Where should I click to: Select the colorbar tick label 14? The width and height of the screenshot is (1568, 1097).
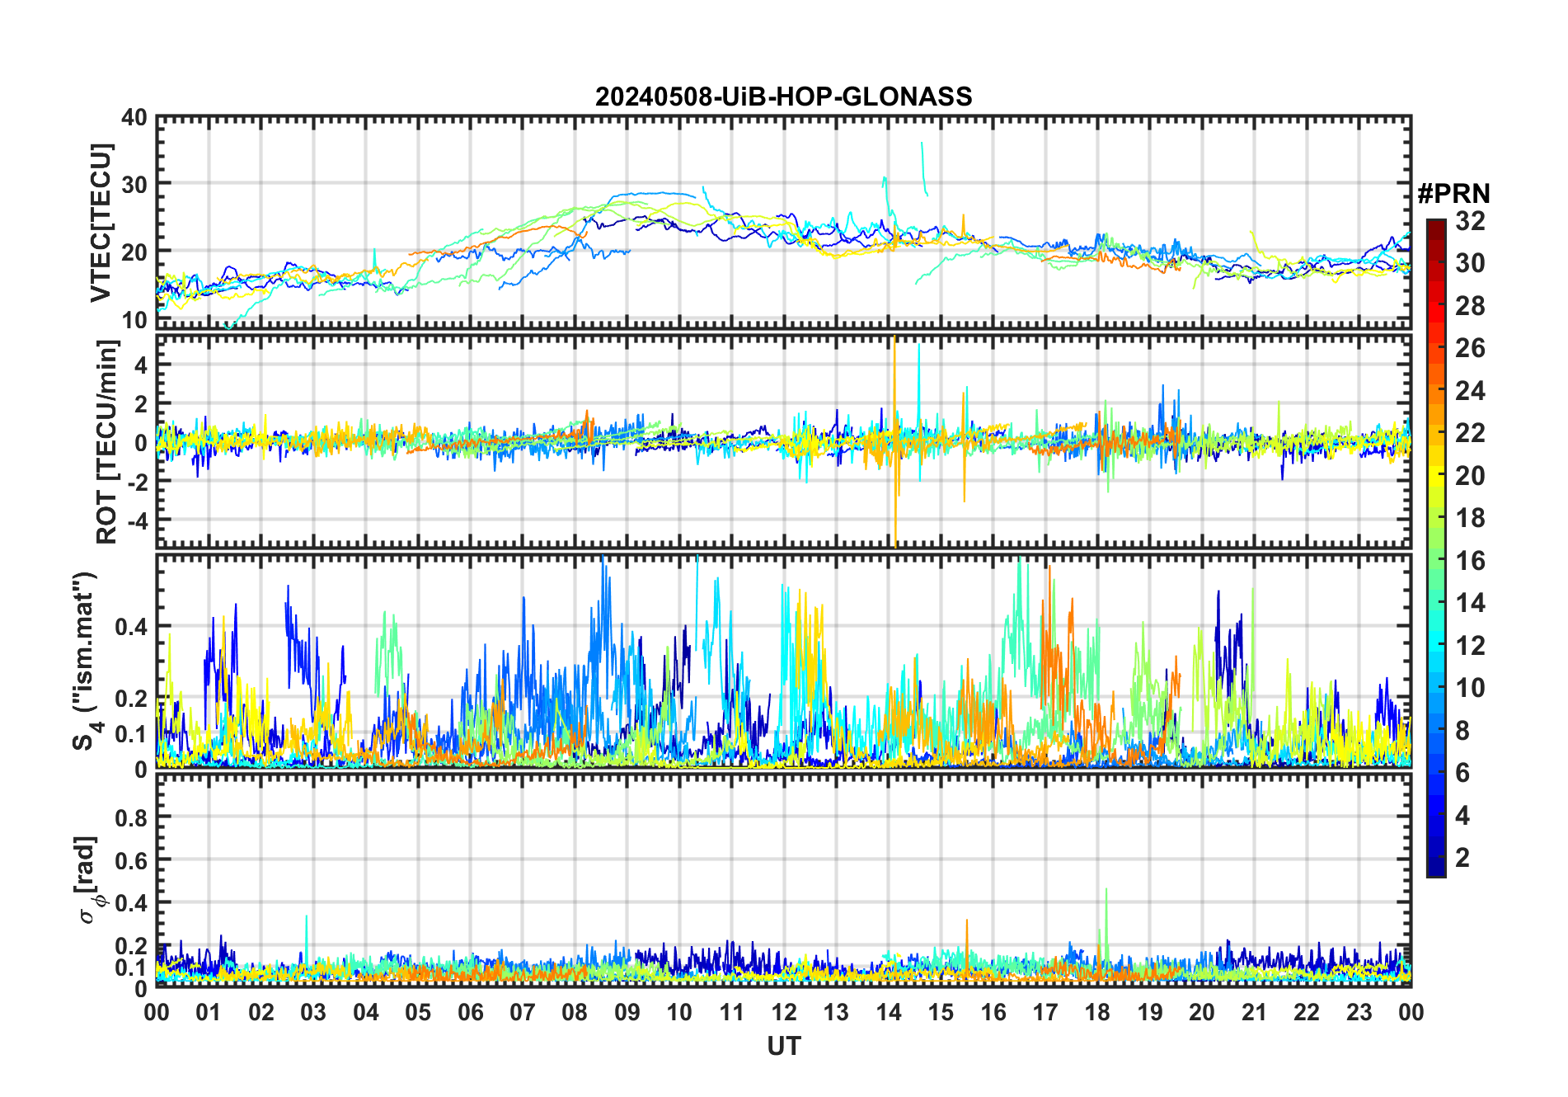click(x=1470, y=603)
